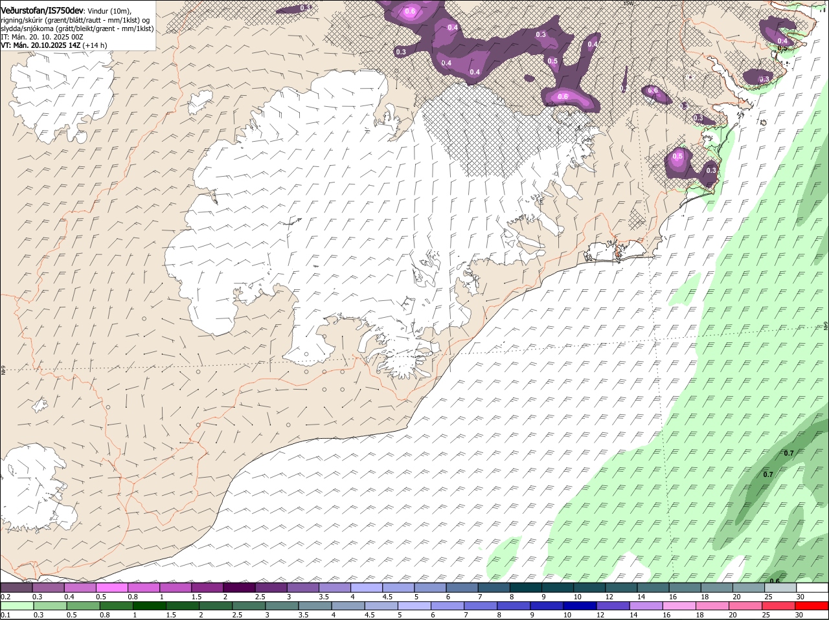829x620 pixels.
Task: Pick lower legend swatch labeled 12
Action: click(x=614, y=606)
